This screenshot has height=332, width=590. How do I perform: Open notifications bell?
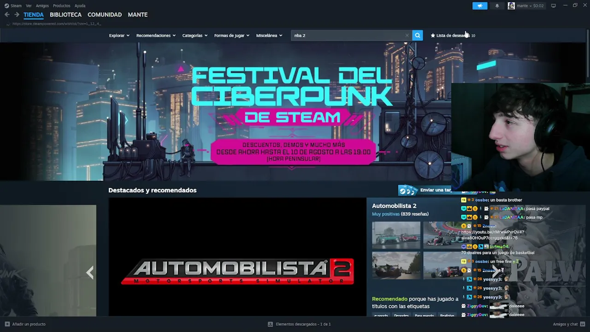point(497,6)
